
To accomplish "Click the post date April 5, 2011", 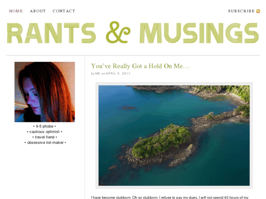I will point(118,73).
